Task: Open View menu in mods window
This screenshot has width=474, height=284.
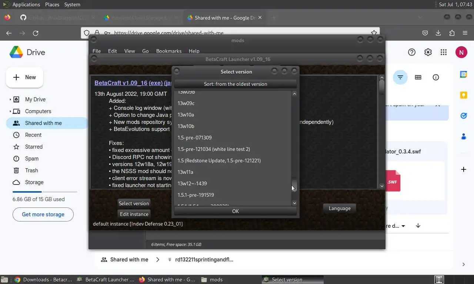Action: tap(129, 51)
